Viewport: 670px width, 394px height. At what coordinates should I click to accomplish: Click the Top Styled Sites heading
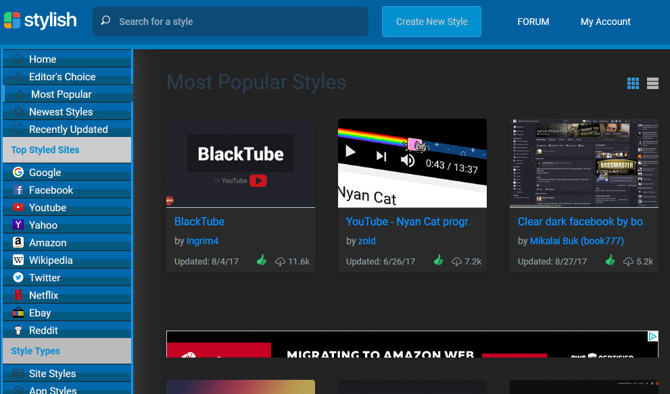(45, 150)
